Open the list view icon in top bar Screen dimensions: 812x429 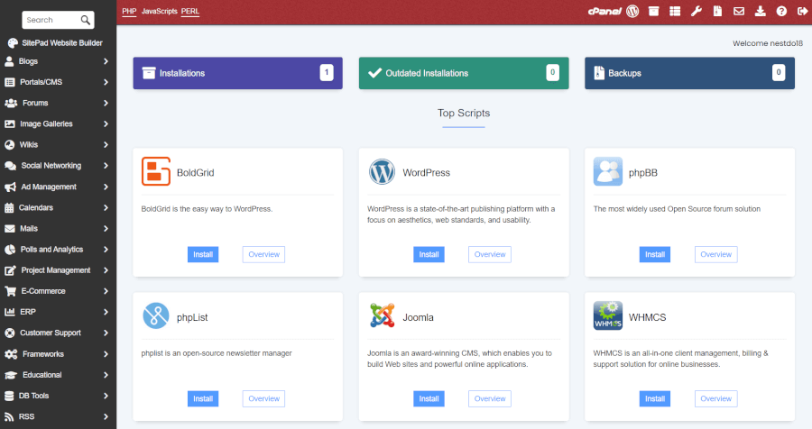(x=675, y=11)
